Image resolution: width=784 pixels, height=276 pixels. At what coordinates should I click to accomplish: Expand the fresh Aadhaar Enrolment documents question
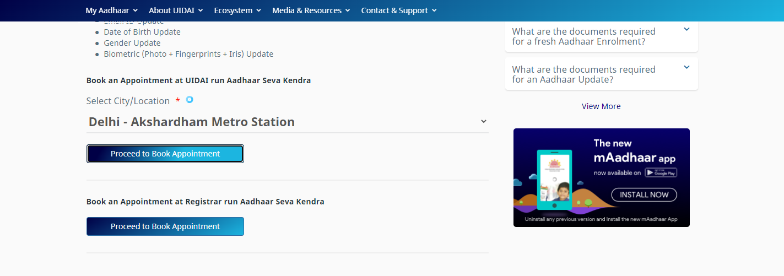[602, 36]
